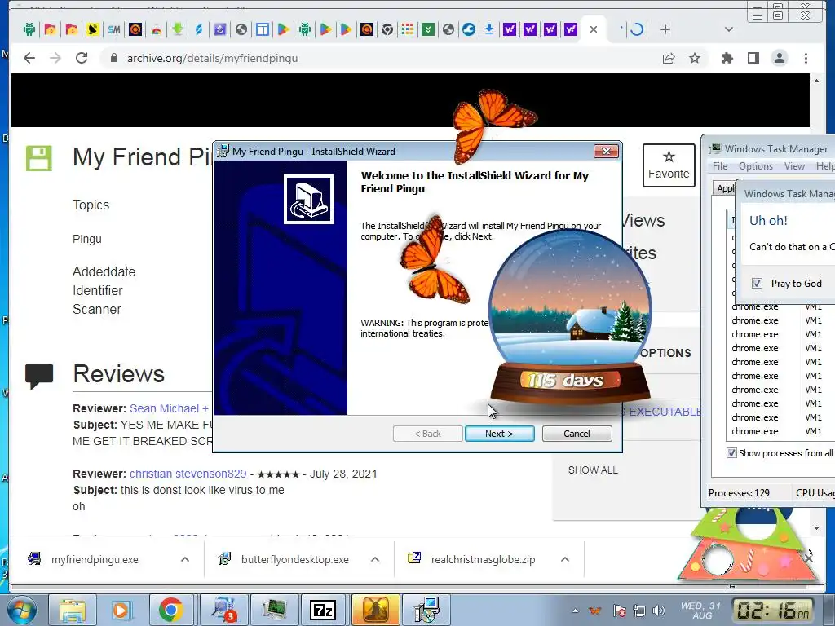Toggle Show processes from all users checkbox
The width and height of the screenshot is (835, 626).
tap(731, 453)
